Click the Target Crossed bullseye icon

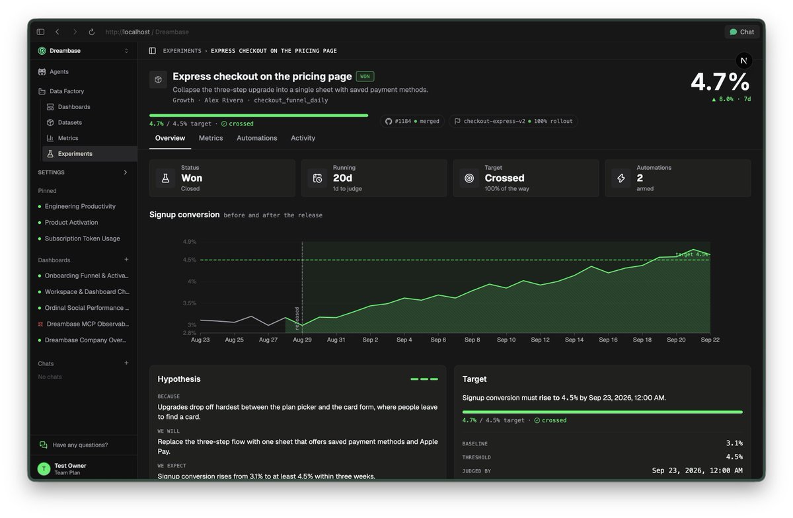pyautogui.click(x=469, y=178)
